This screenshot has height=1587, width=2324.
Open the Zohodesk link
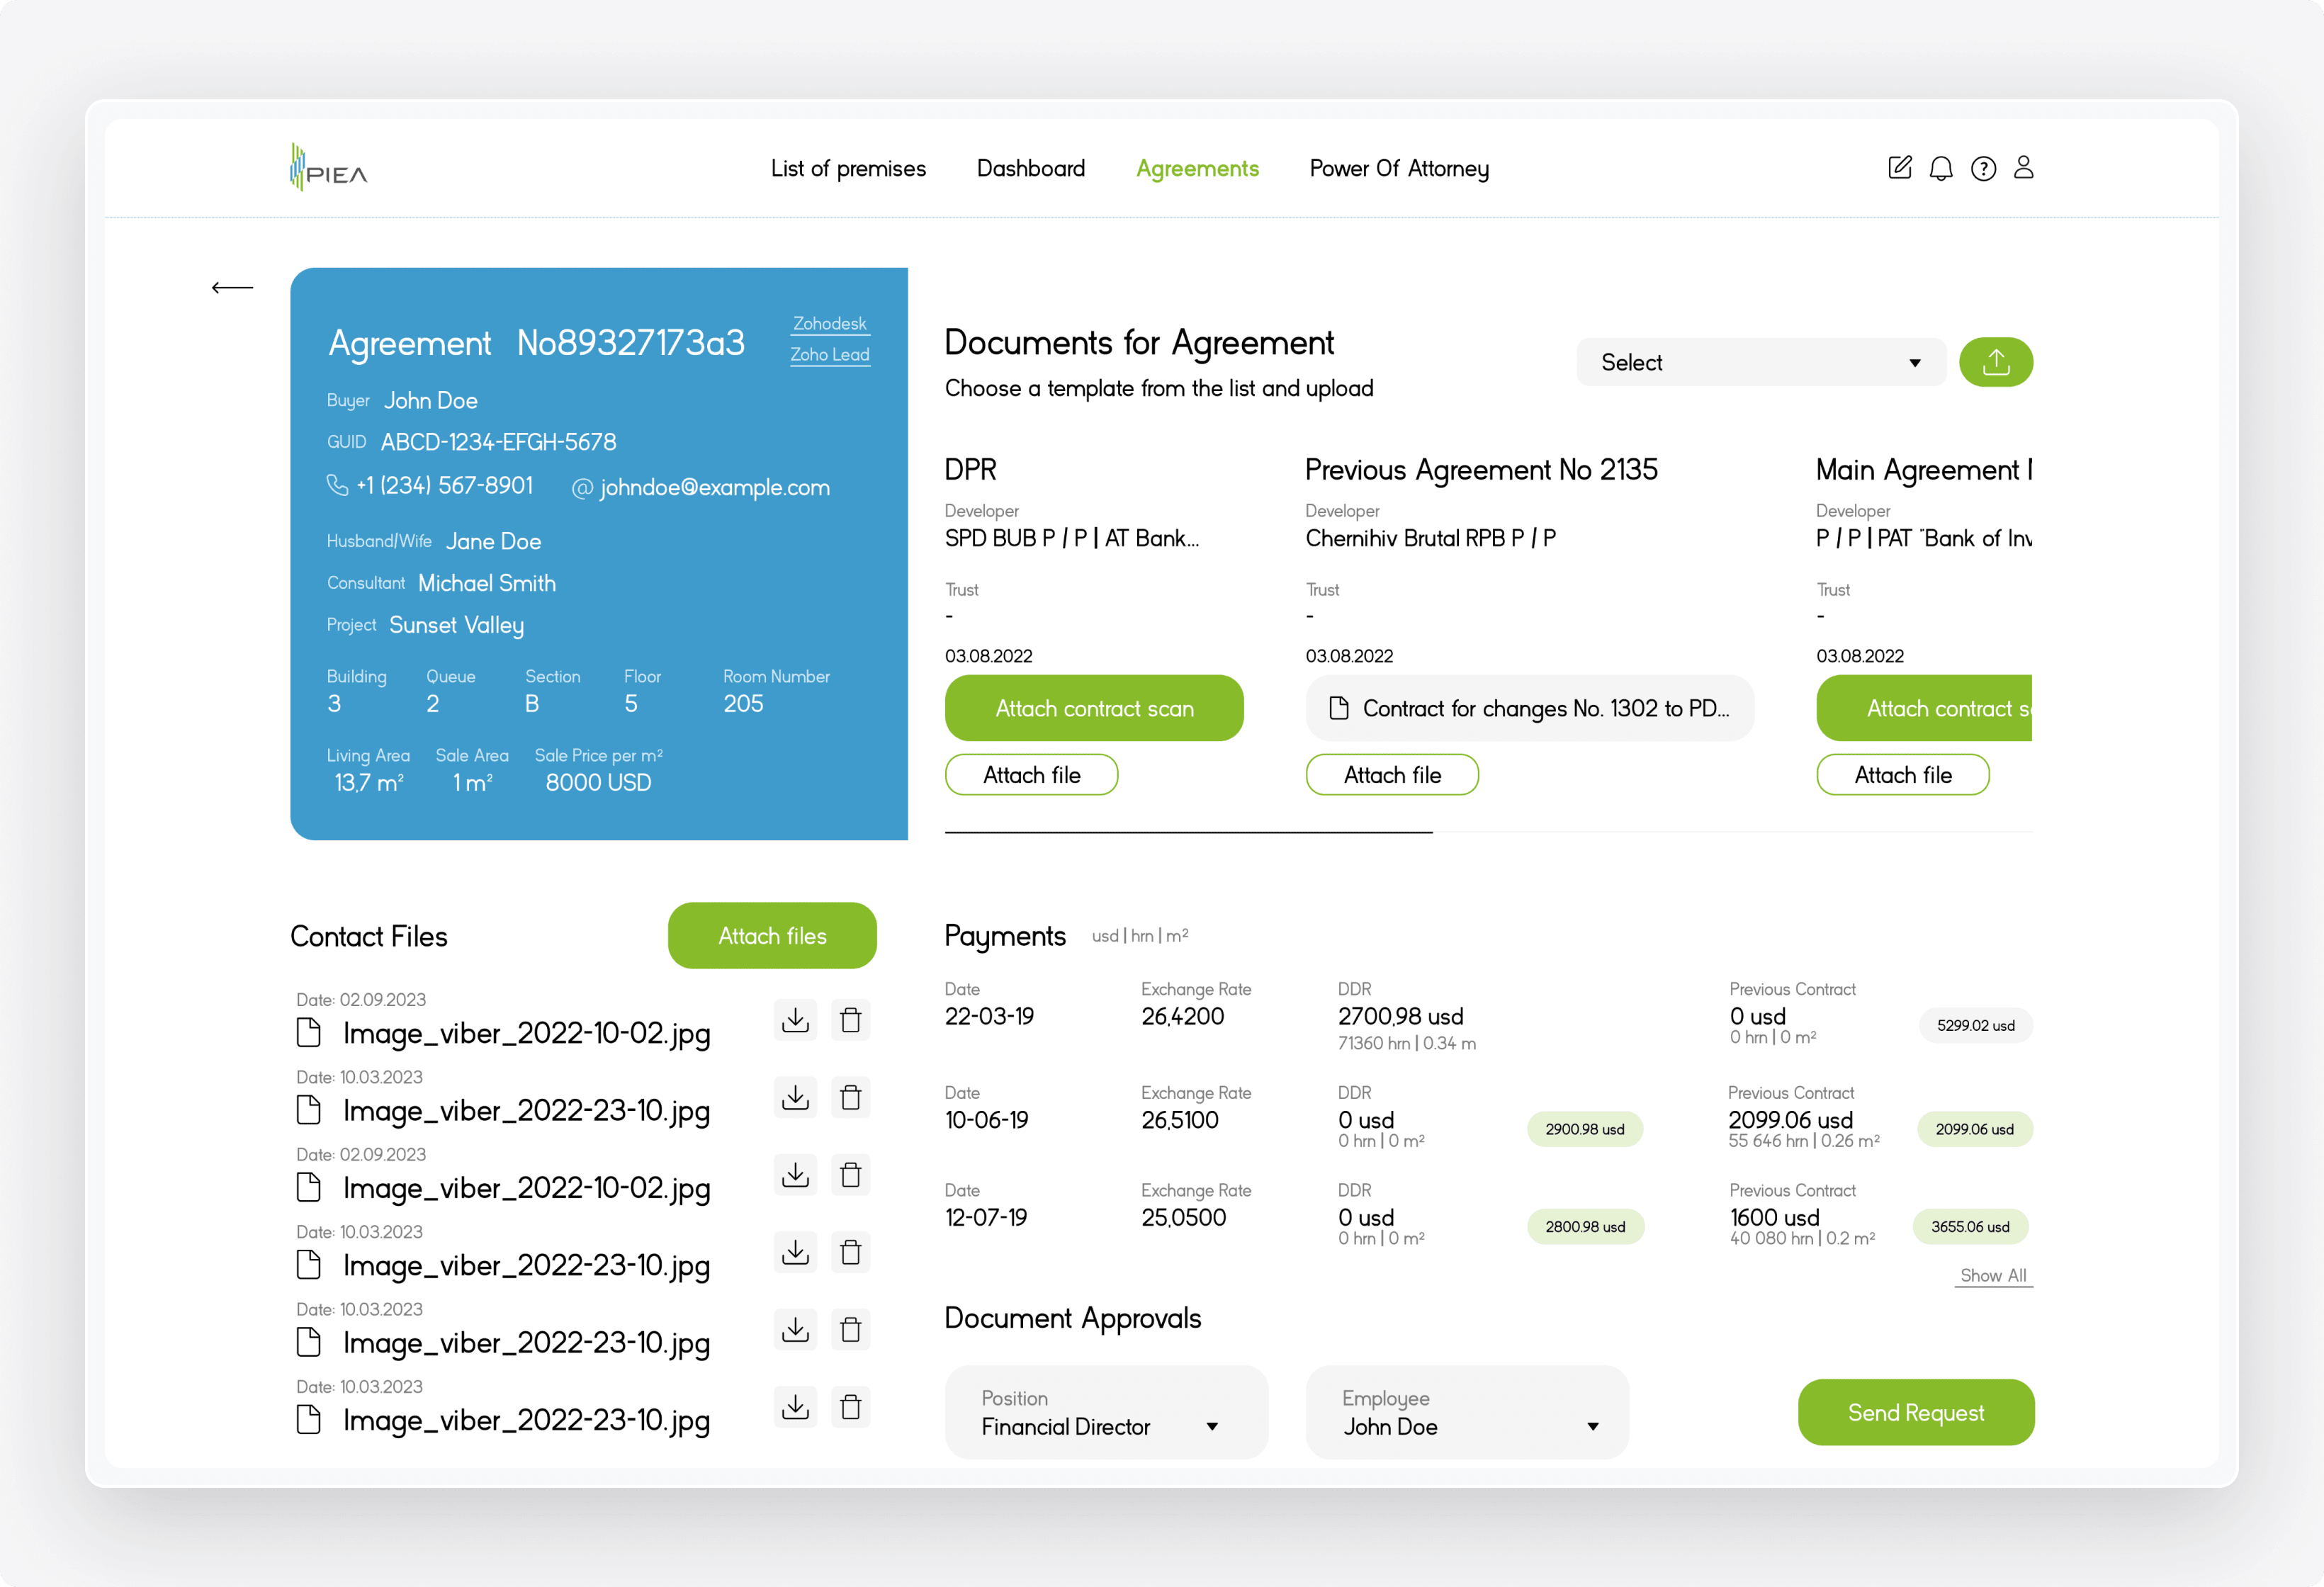point(830,324)
